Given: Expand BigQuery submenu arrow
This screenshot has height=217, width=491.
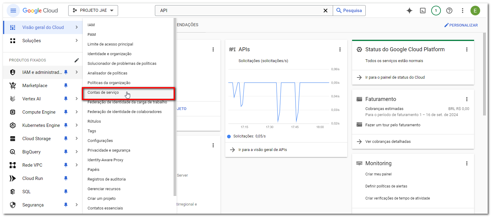Looking at the screenshot, I should (x=77, y=152).
